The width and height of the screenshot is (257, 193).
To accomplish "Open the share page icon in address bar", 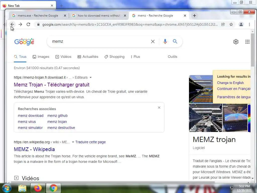I will pos(223,24).
